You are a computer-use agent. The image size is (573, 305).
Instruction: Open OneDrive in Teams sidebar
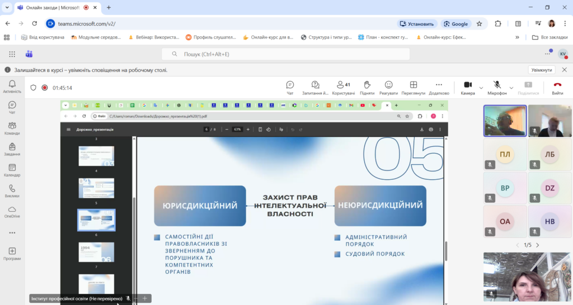pos(12,211)
